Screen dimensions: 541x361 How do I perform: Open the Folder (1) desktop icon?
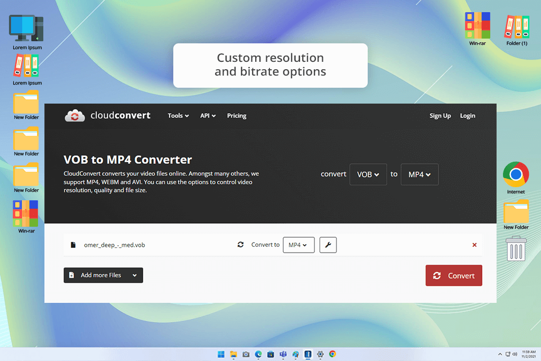click(517, 26)
